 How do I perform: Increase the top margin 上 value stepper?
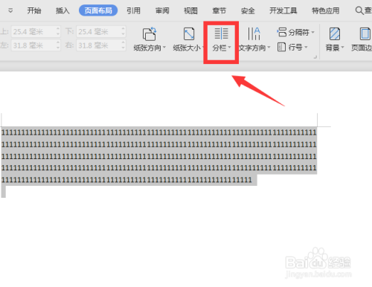[58, 29]
